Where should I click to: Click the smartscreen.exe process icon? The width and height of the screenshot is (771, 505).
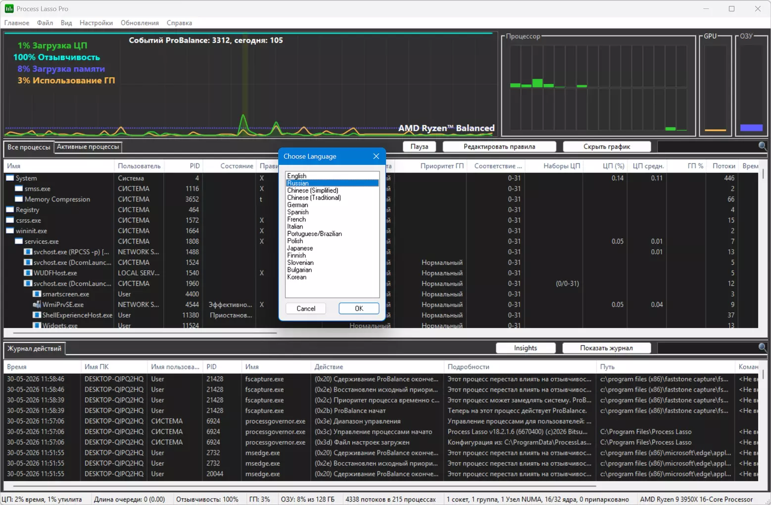(37, 294)
